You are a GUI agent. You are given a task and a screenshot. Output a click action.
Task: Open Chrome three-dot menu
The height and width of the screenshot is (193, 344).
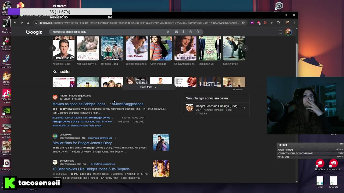pyautogui.click(x=294, y=23)
